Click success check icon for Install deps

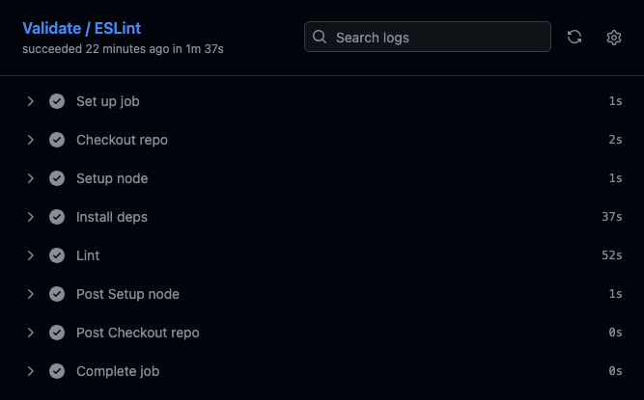[57, 217]
